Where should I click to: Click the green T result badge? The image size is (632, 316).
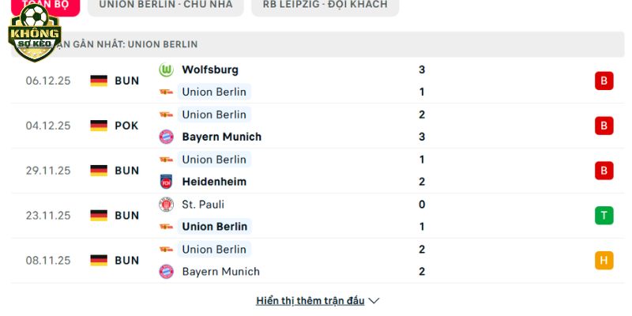(x=604, y=216)
